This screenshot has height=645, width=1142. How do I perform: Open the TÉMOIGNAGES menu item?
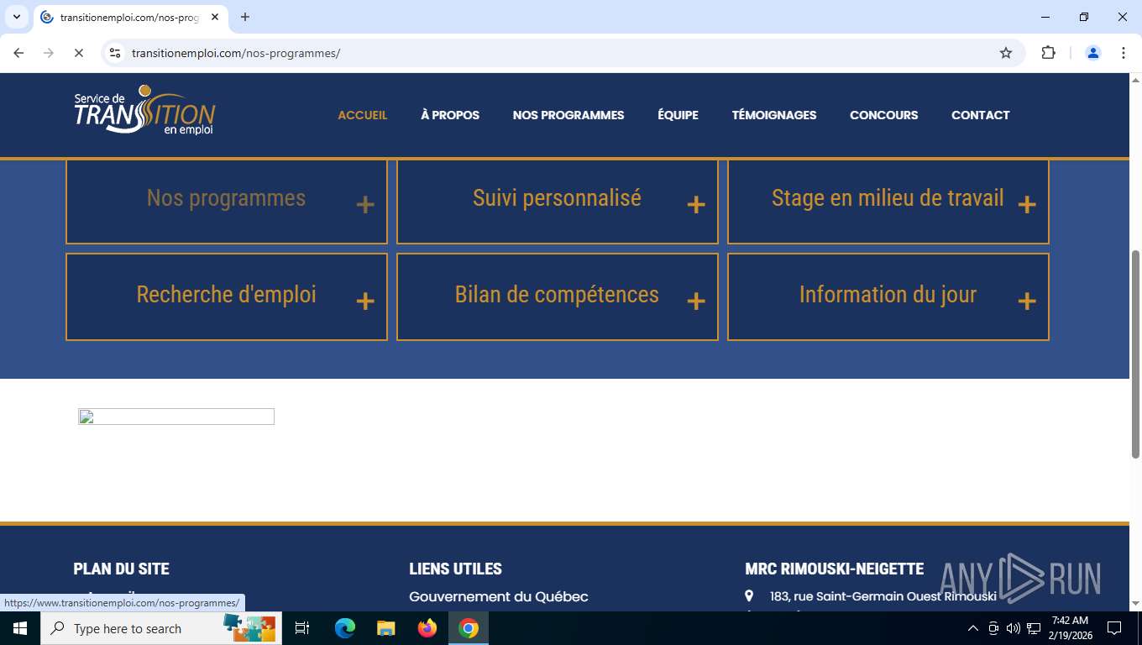coord(774,115)
